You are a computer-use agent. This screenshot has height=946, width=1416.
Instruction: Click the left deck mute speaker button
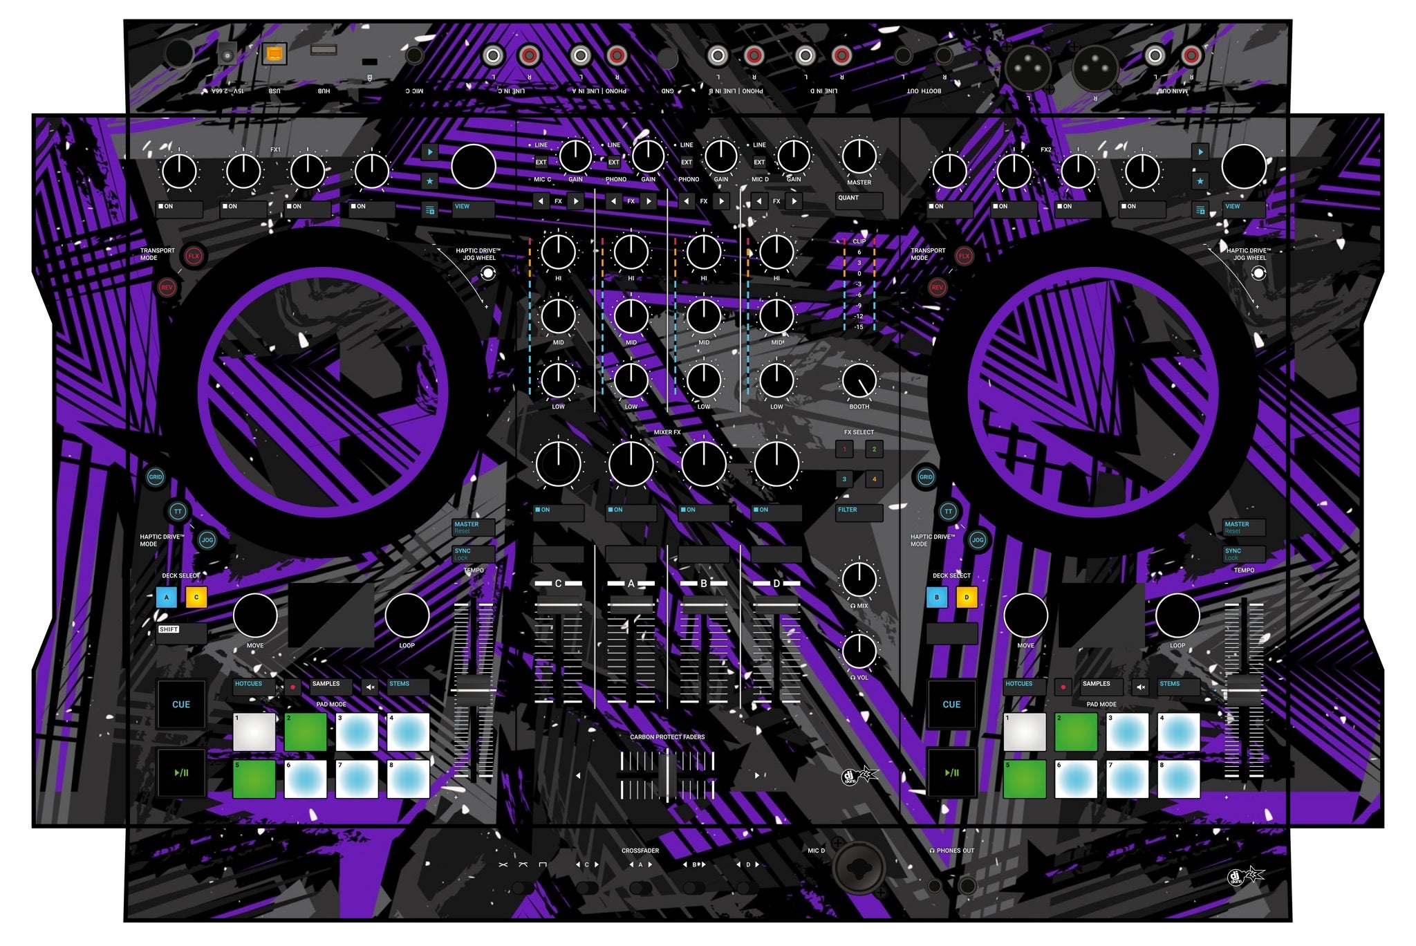[371, 687]
